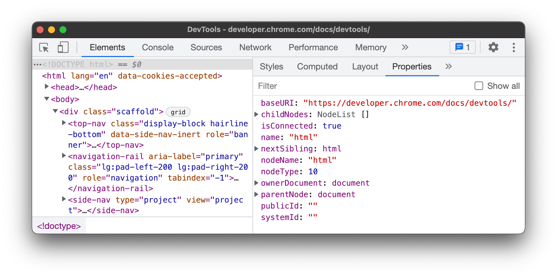The width and height of the screenshot is (557, 276).
Task: Open the issues counter showing 1
Action: (x=462, y=47)
